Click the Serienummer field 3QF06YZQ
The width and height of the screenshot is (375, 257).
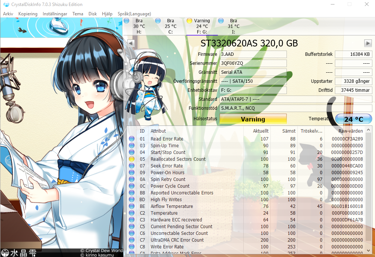pyautogui.click(x=253, y=63)
